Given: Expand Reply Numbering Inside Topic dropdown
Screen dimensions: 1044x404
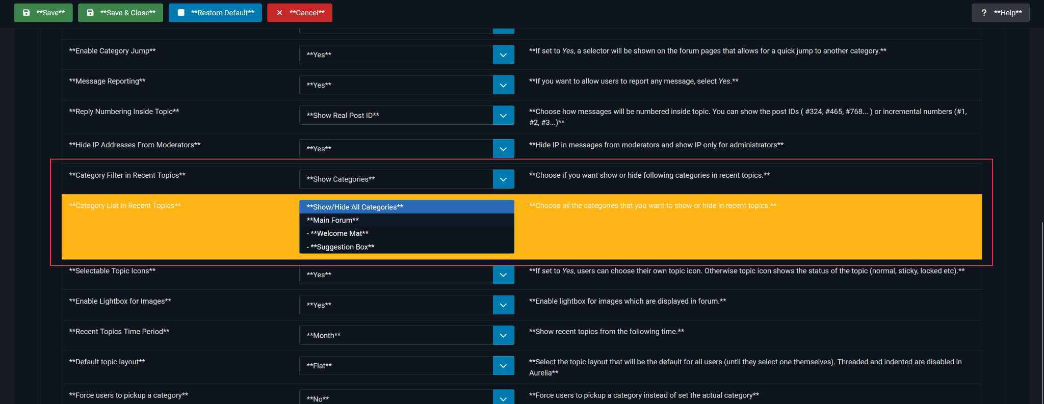Looking at the screenshot, I should [503, 116].
